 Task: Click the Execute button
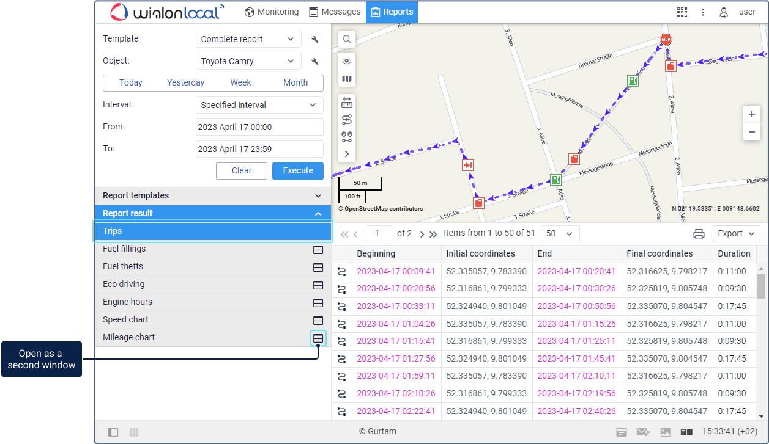pyautogui.click(x=298, y=171)
